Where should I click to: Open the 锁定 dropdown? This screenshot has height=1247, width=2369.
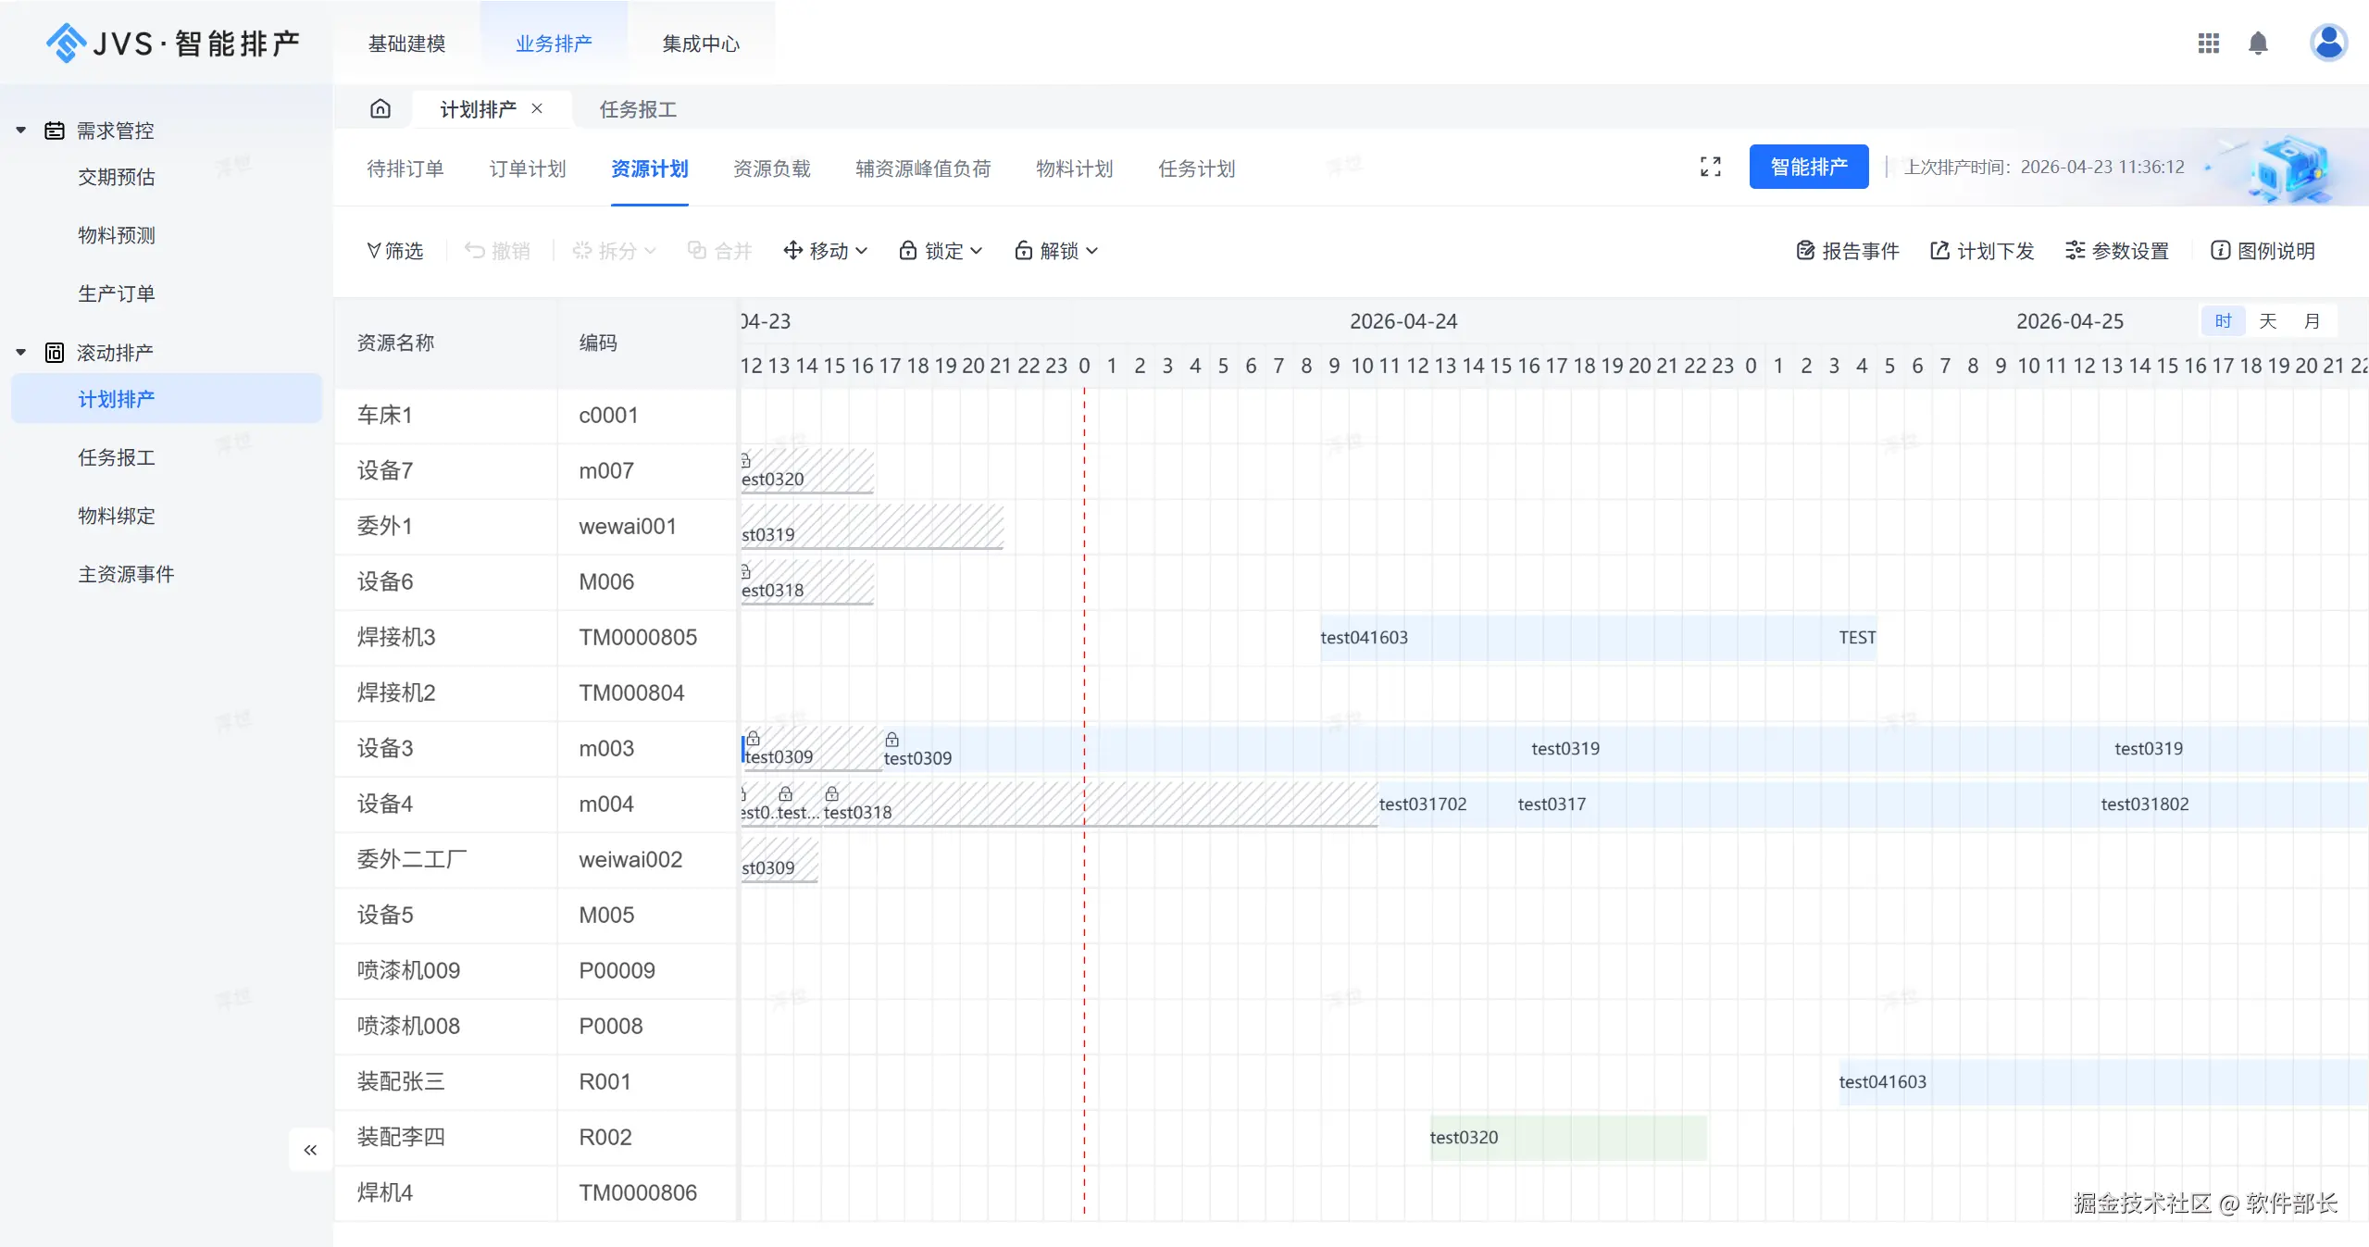[941, 251]
